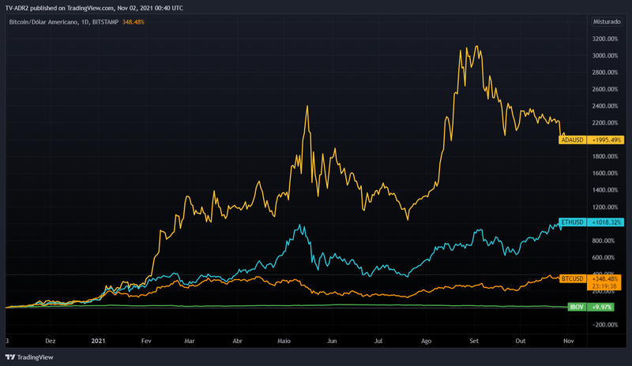Click the Jun time axis label

pos(332,341)
